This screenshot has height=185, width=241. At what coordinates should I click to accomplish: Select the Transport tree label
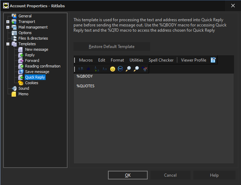point(27,22)
